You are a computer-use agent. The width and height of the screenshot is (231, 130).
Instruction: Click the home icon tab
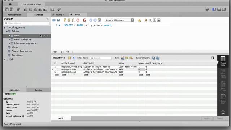click(x=10, y=4)
